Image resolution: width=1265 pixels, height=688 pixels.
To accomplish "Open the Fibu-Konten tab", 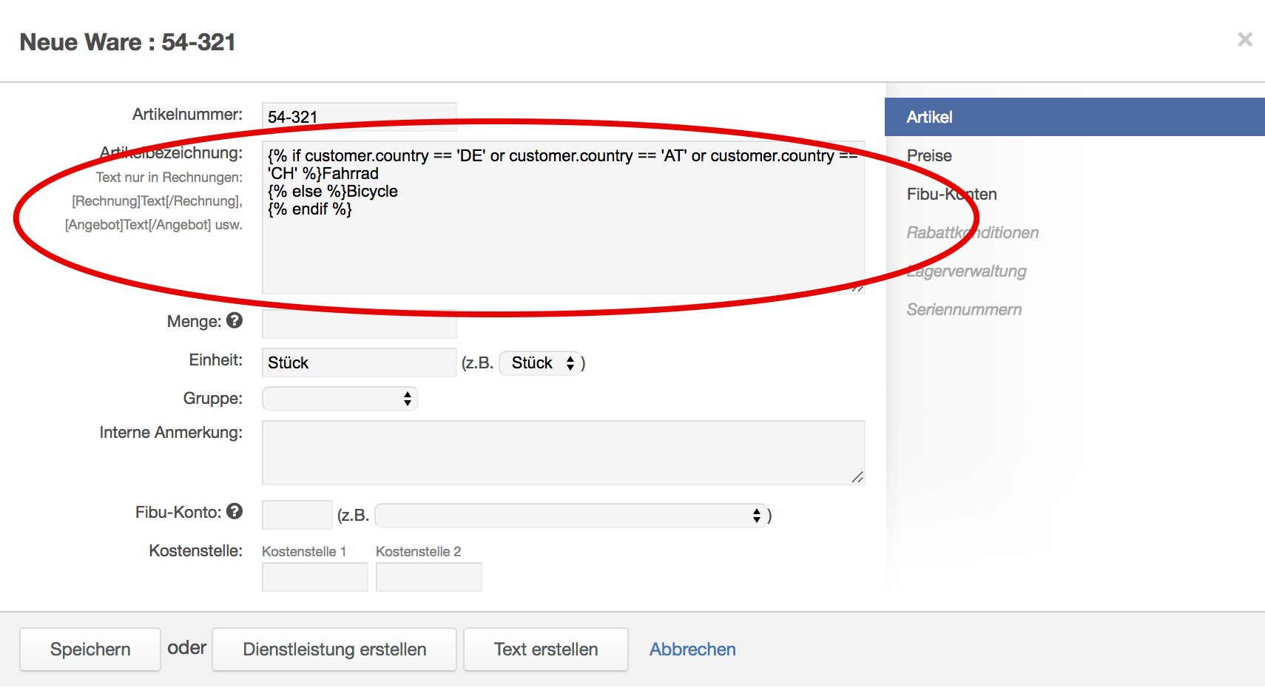I will 951,195.
